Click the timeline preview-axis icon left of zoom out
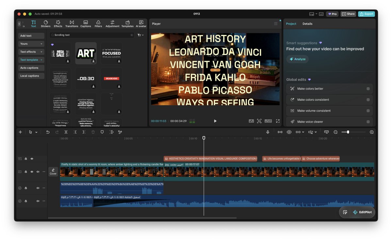This screenshot has height=240, width=392. click(x=326, y=132)
